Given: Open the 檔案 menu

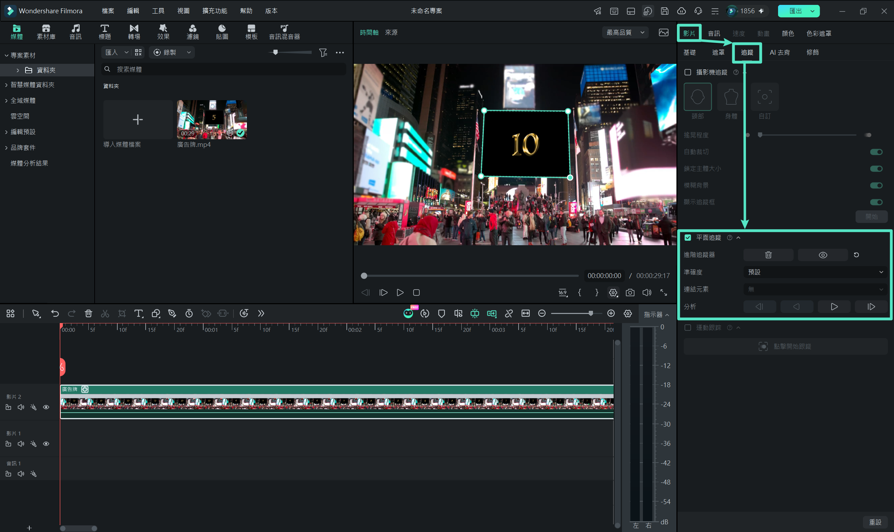Looking at the screenshot, I should tap(108, 11).
